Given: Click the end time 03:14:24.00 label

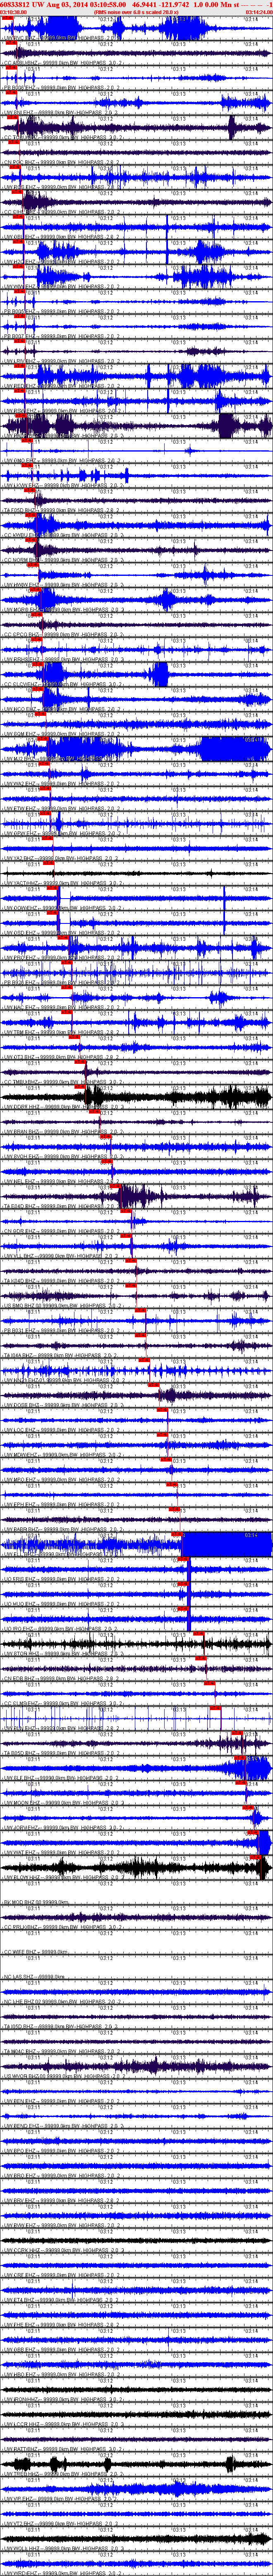Looking at the screenshot, I should 258,12.
